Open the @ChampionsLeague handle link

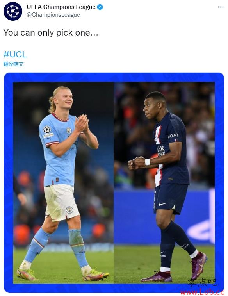click(53, 15)
